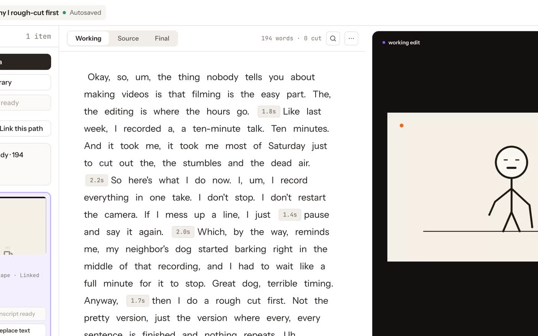Click the 'eplace text' sidebar button
538x336 pixels.
23,331
